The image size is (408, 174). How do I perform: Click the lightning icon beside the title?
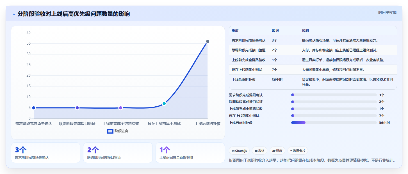(x=13, y=14)
